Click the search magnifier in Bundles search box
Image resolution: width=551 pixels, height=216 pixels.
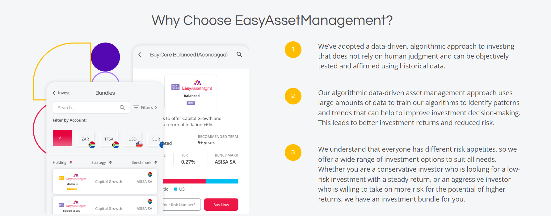pyautogui.click(x=122, y=108)
